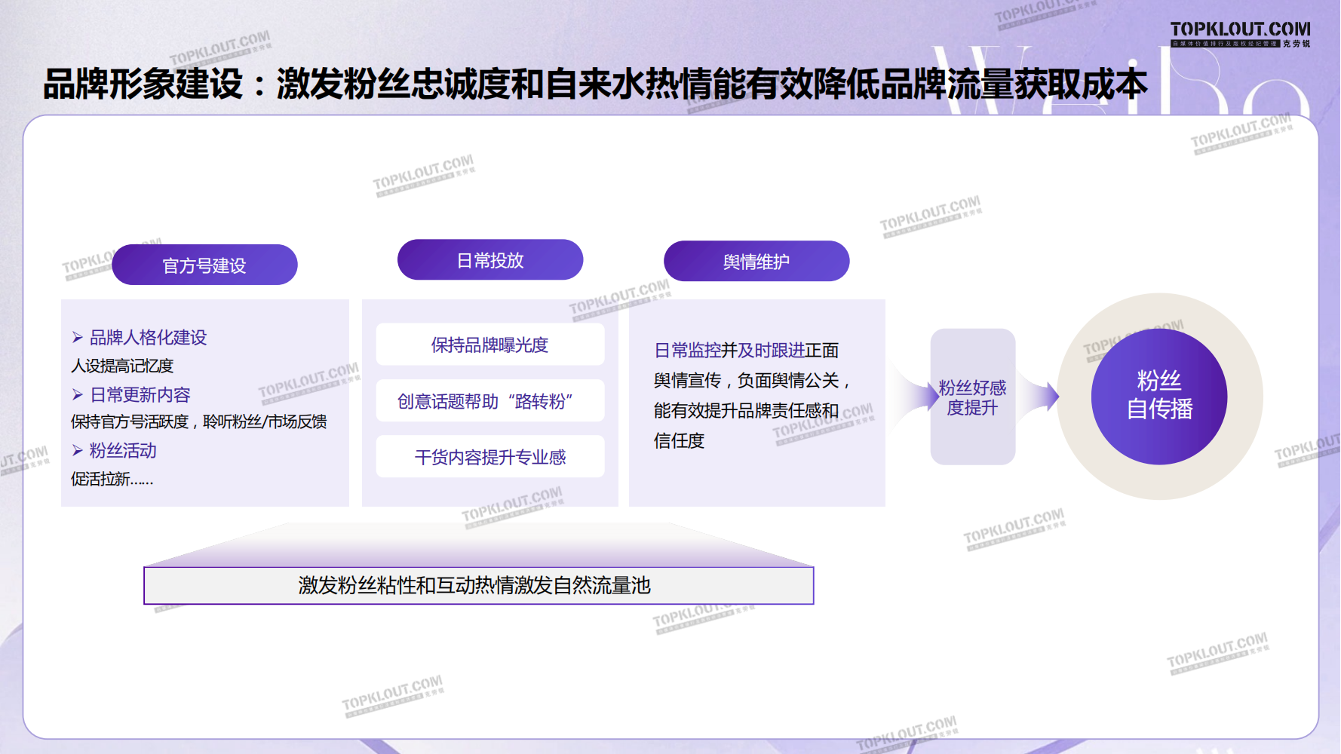Click the 保持品牌曝光度 white box
This screenshot has height=754, width=1341.
pyautogui.click(x=490, y=345)
